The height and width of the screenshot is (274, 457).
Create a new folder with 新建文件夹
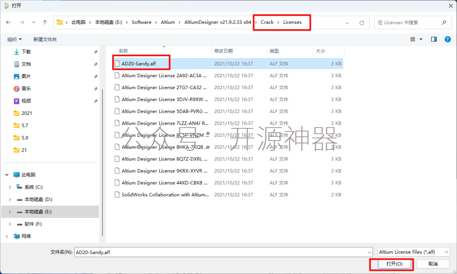[x=45, y=39]
